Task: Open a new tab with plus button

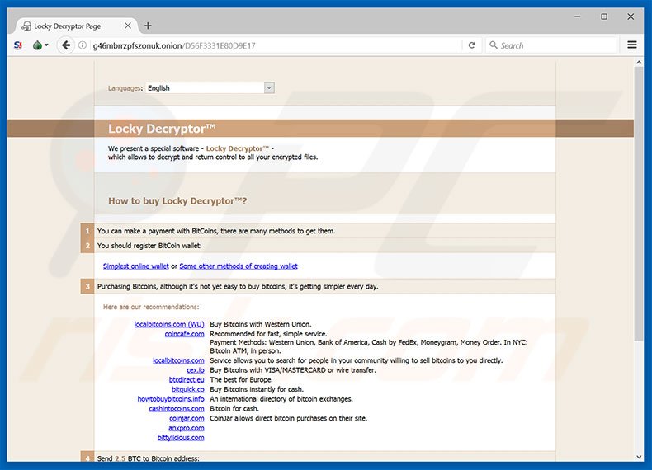Action: tap(148, 26)
